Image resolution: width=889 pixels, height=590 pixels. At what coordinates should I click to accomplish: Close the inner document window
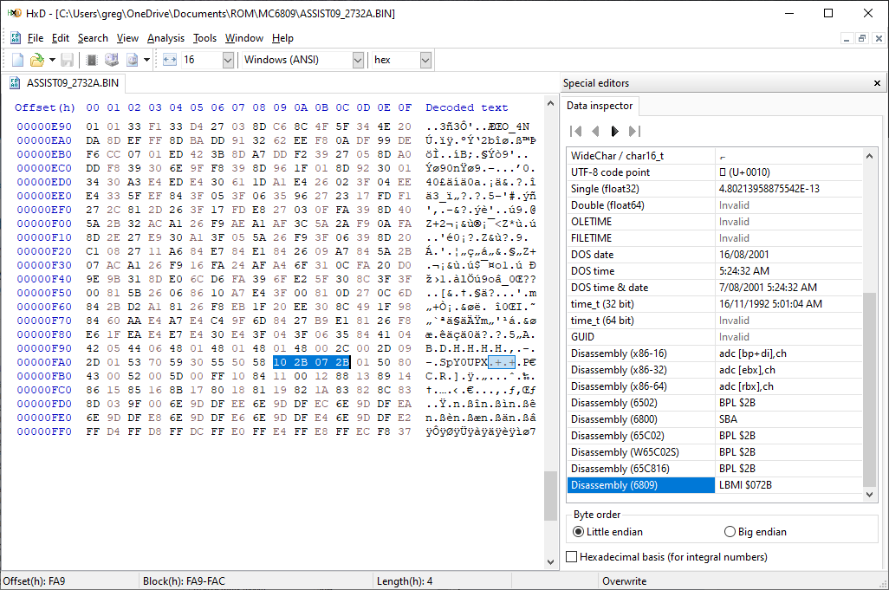coord(879,38)
